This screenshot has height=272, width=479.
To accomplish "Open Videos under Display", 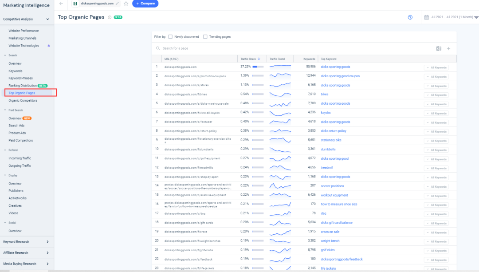I will [13, 213].
